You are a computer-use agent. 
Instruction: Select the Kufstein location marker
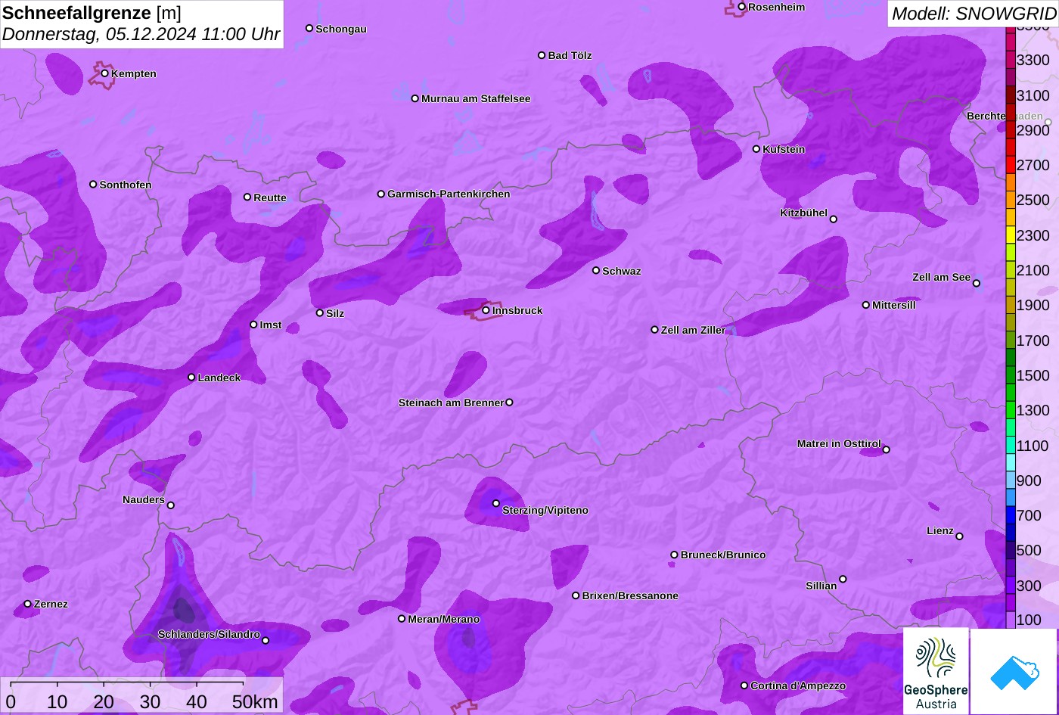[756, 149]
